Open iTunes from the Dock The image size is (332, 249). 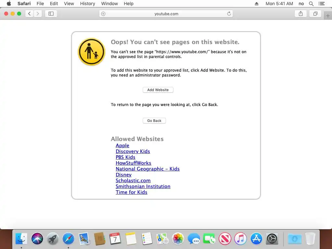click(x=241, y=239)
